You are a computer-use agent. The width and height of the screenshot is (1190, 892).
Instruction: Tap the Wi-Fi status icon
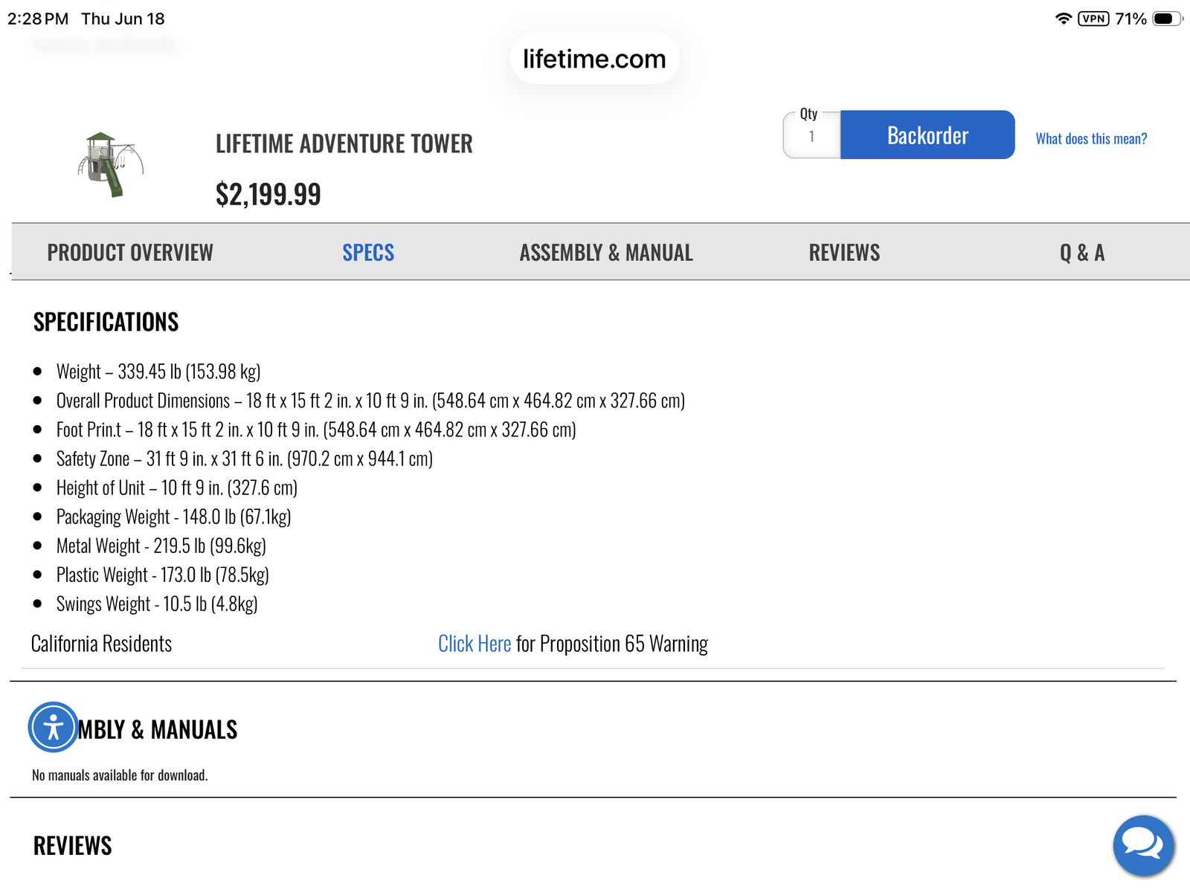point(1064,19)
